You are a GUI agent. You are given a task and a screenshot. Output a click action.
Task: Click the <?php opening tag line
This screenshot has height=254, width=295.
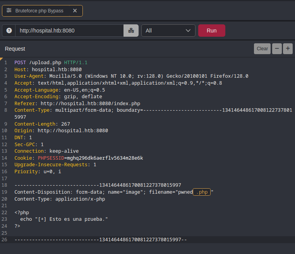click(x=22, y=213)
